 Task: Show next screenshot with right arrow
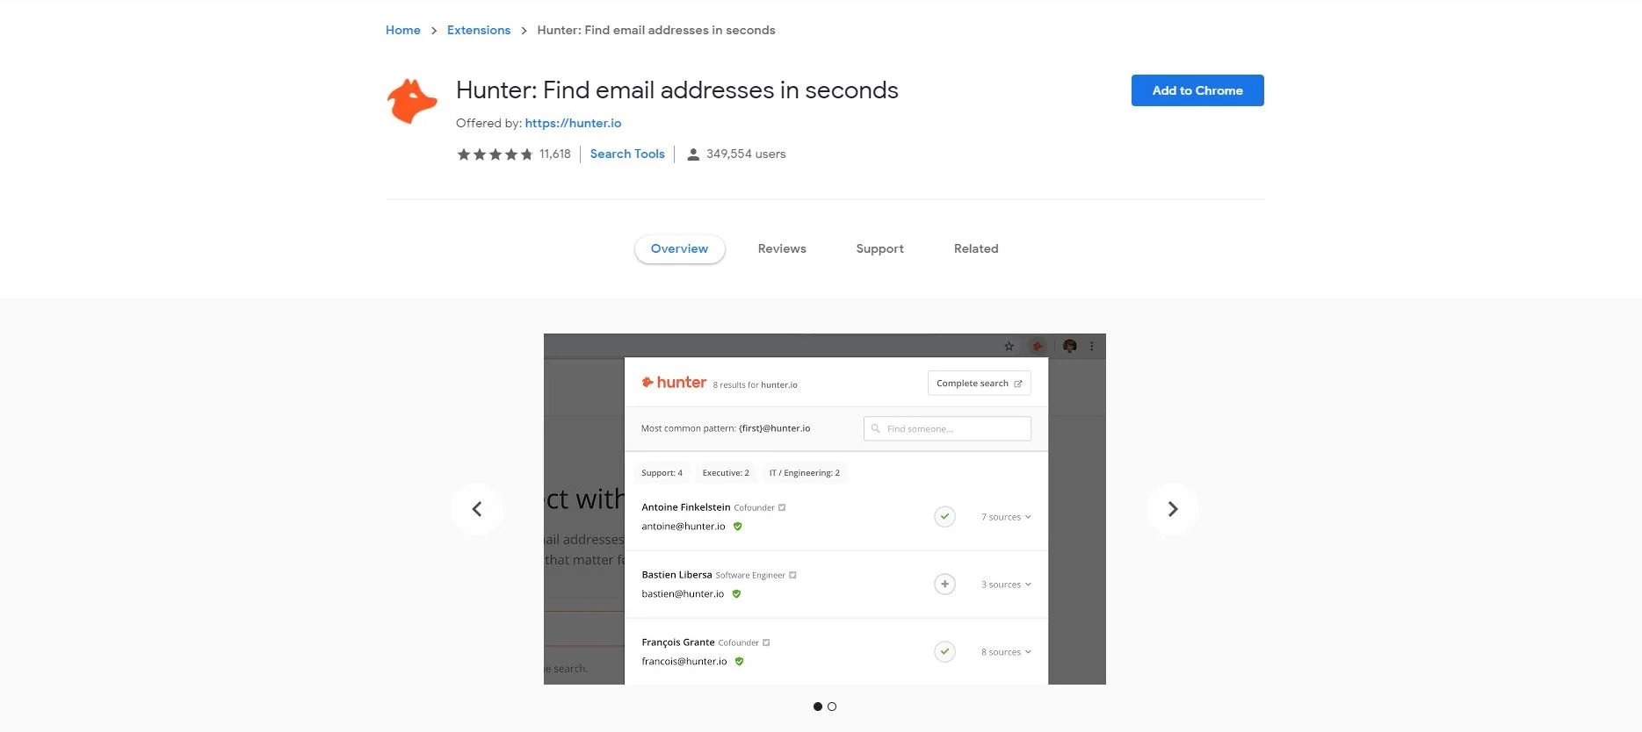(x=1173, y=509)
